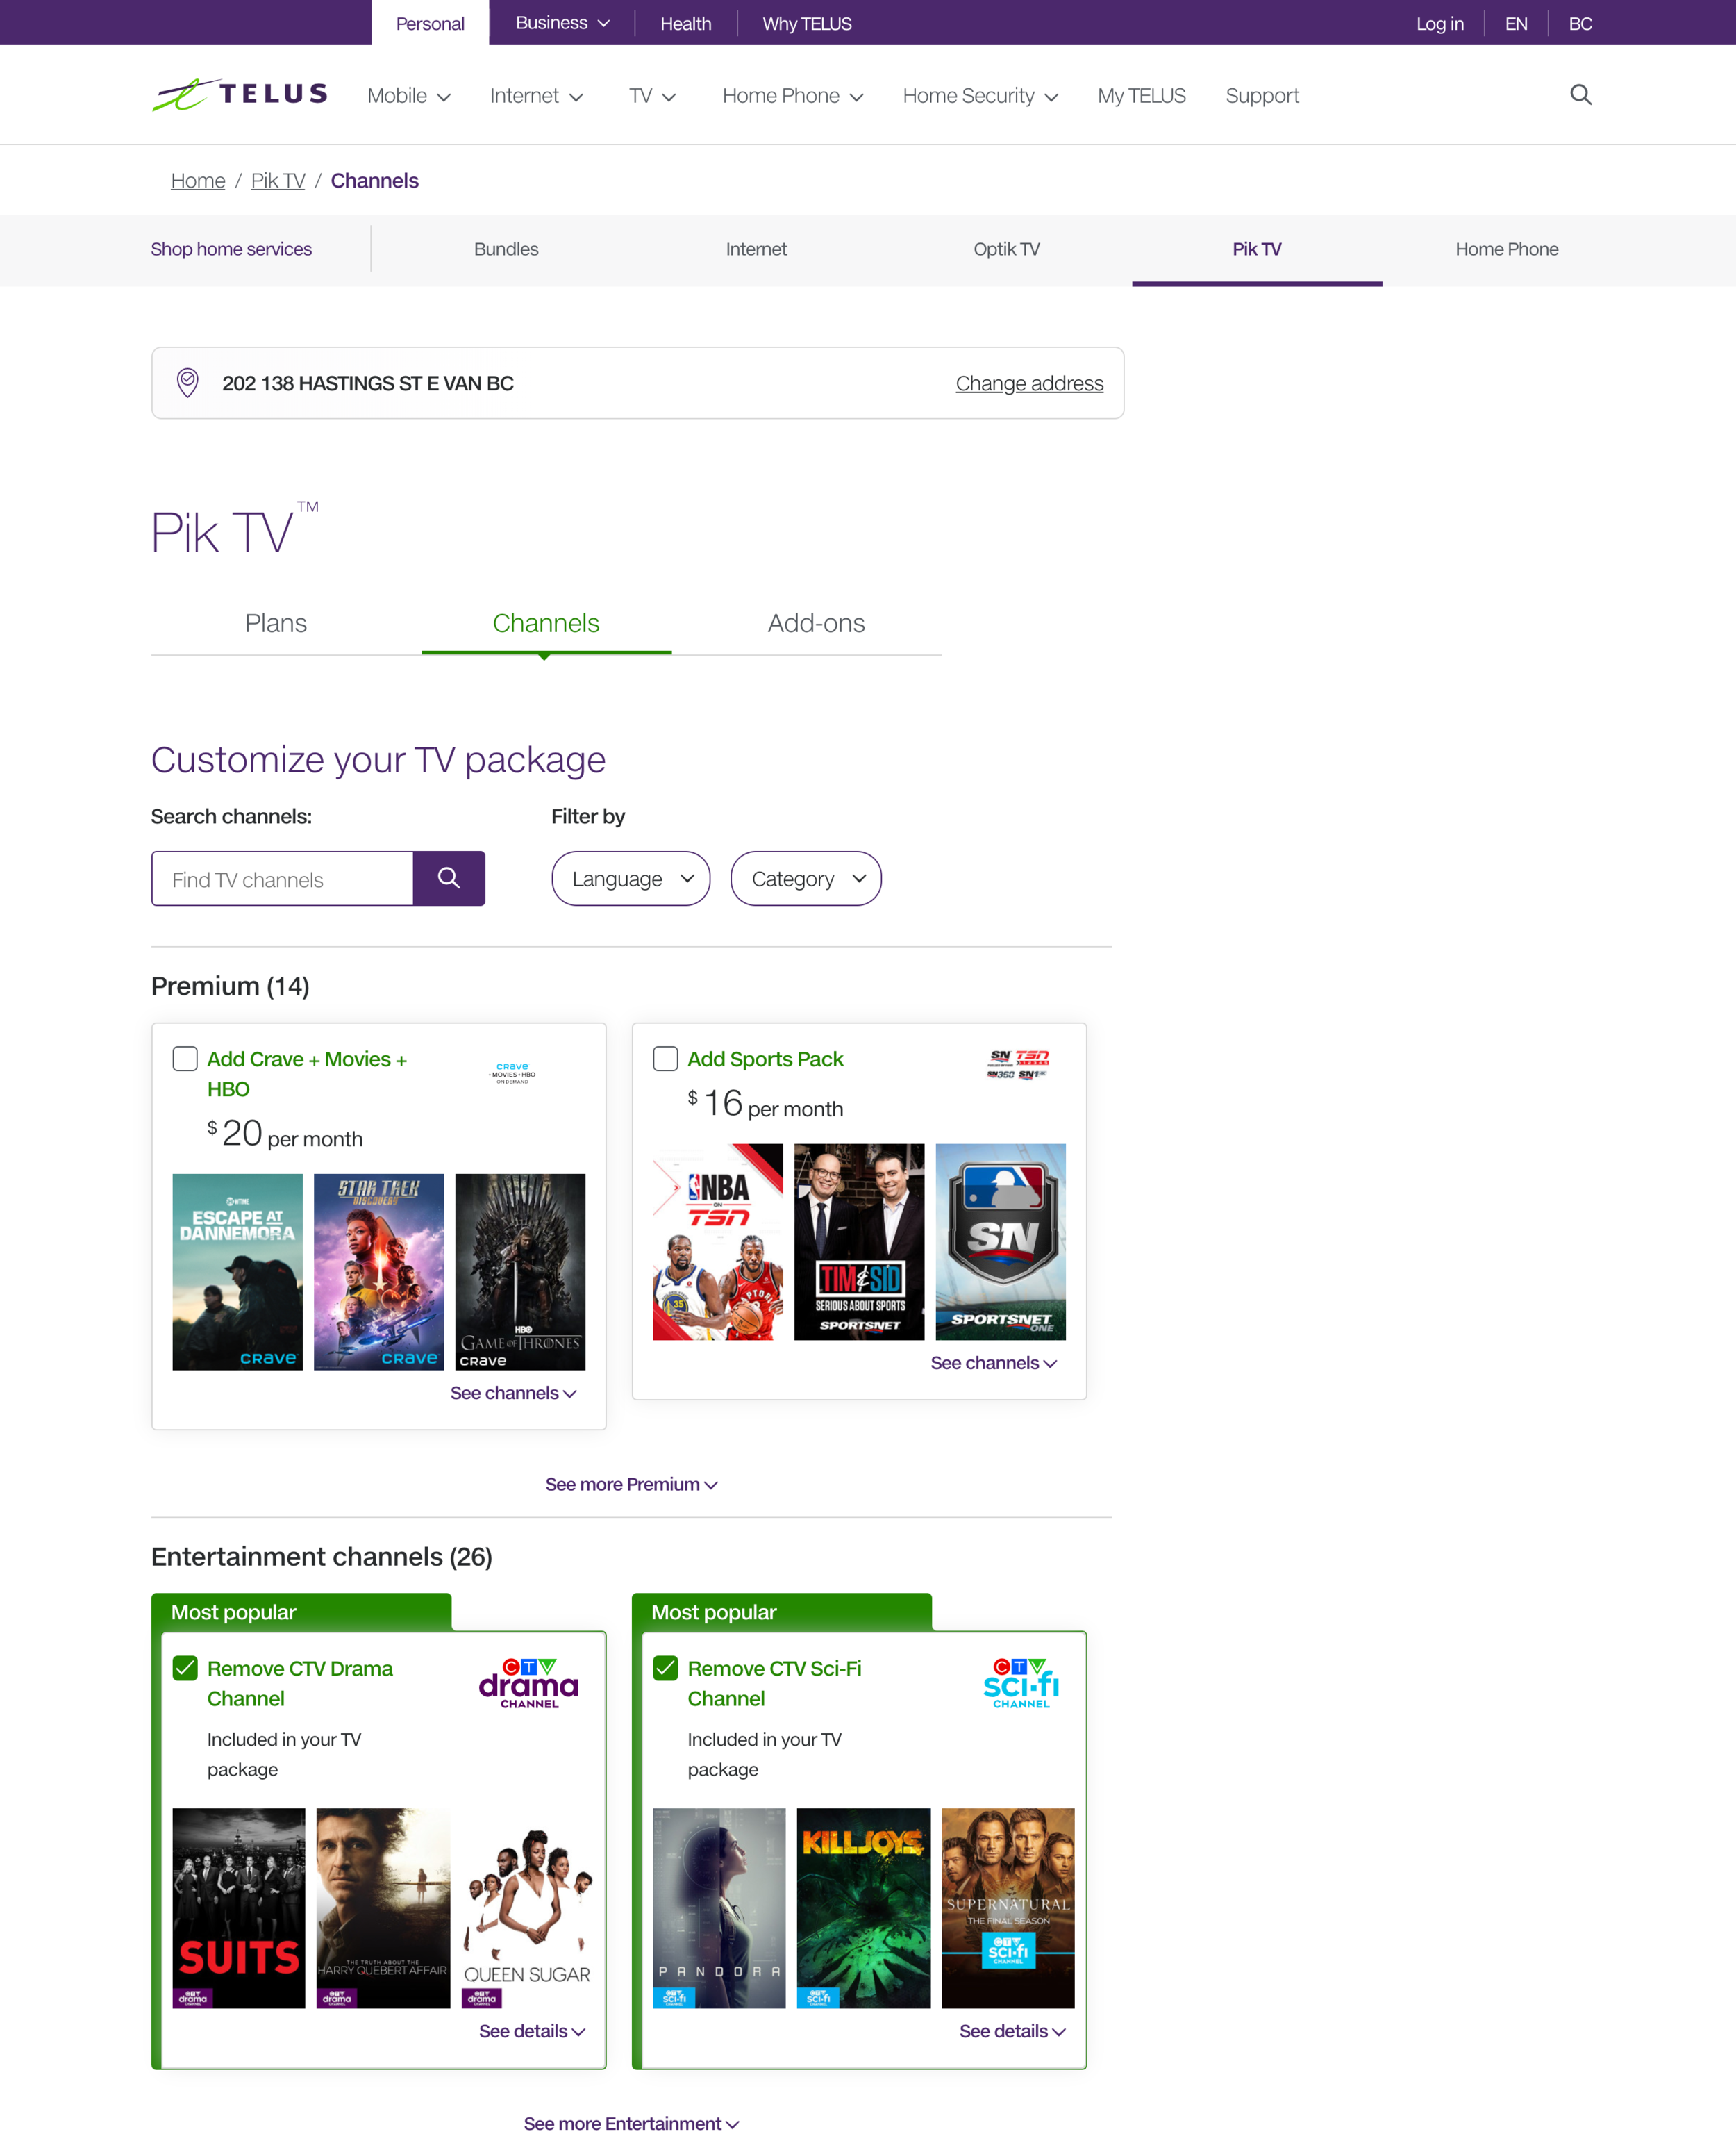The image size is (1736, 2150).
Task: Click the Star Trek Discovery poster
Action: pos(379,1272)
